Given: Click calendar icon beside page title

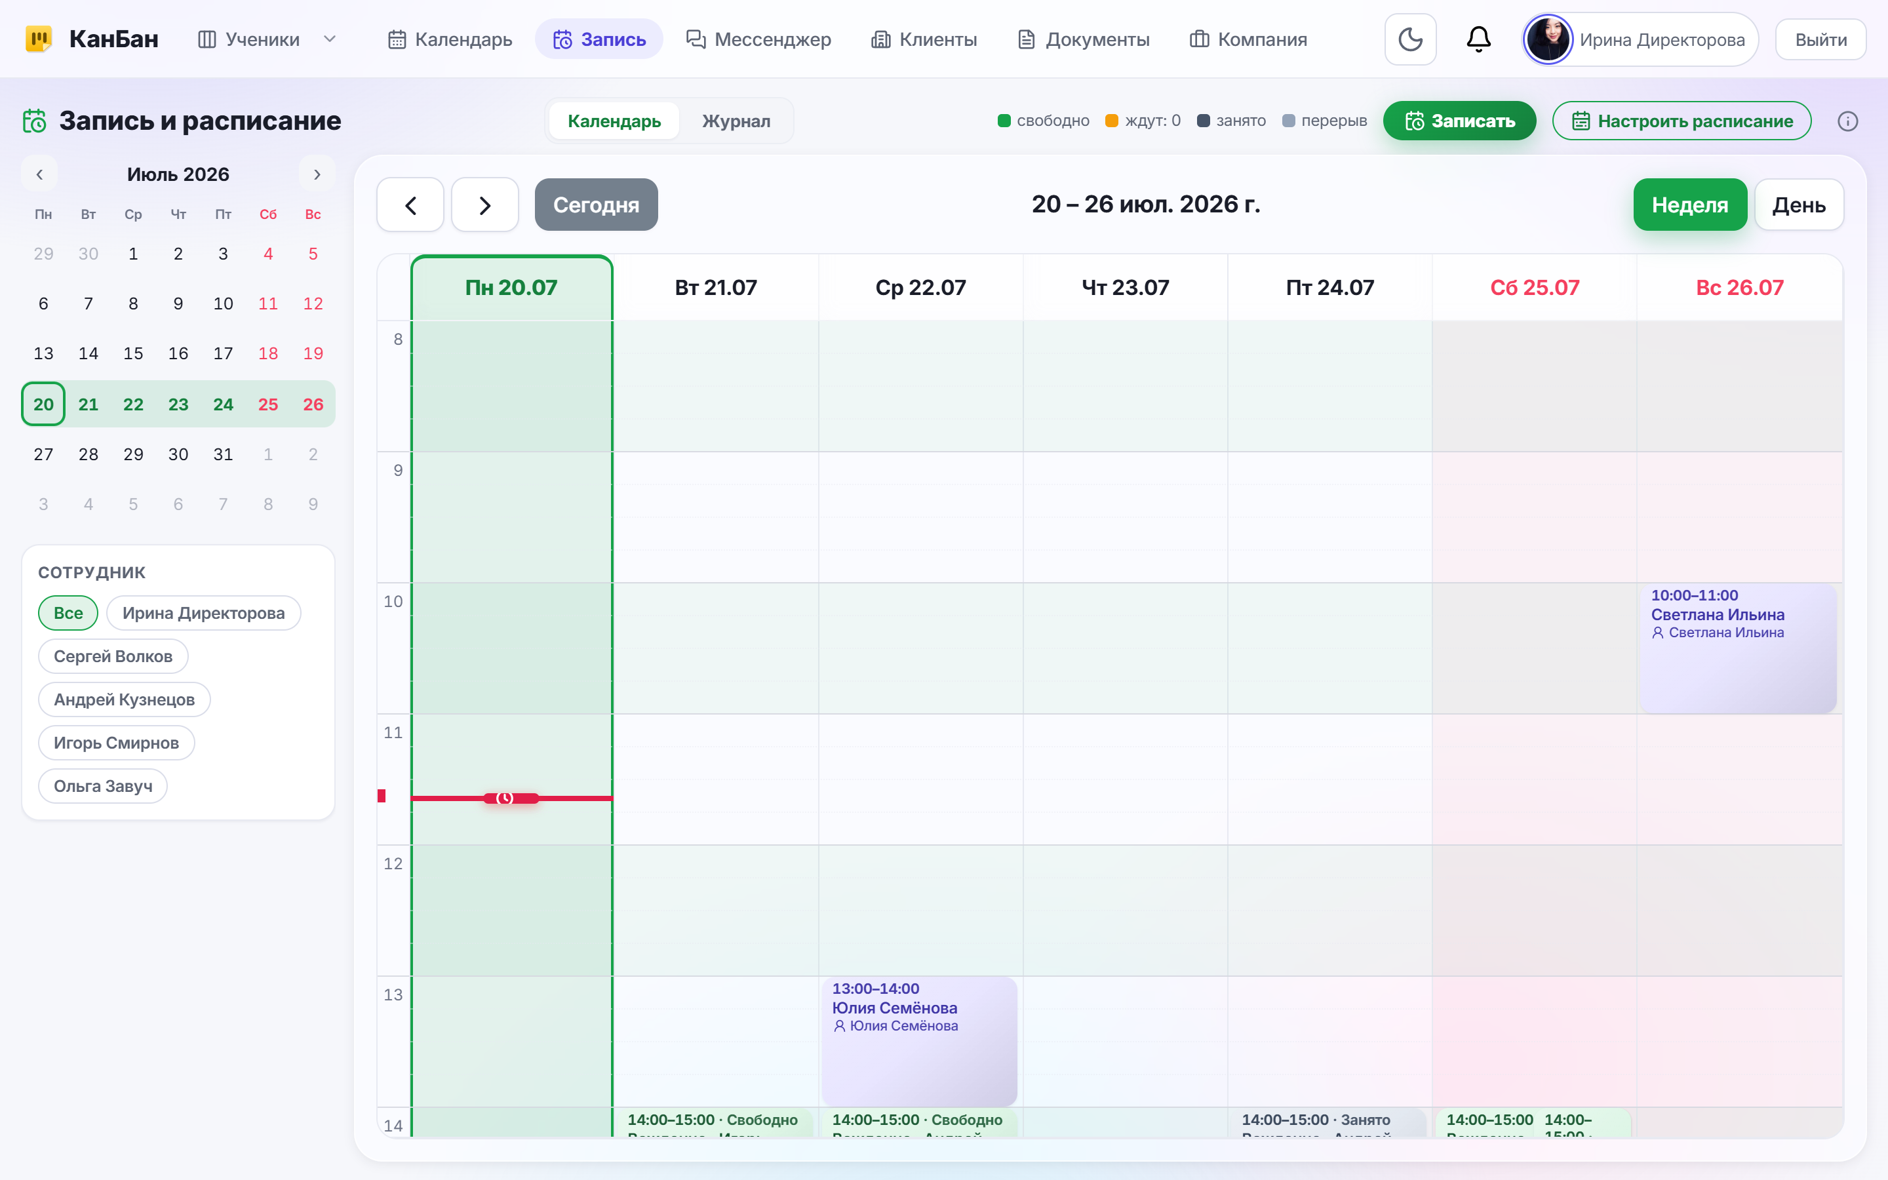Looking at the screenshot, I should [34, 121].
